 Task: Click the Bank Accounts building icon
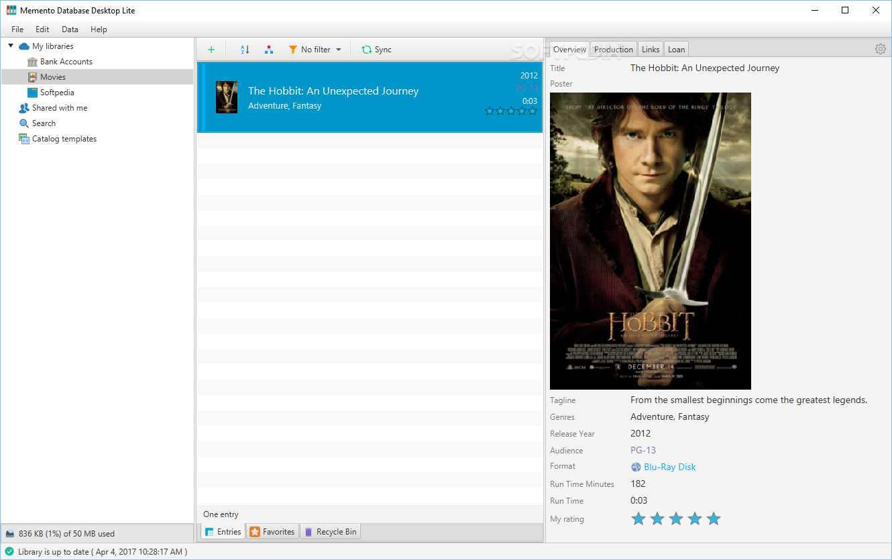click(x=32, y=62)
